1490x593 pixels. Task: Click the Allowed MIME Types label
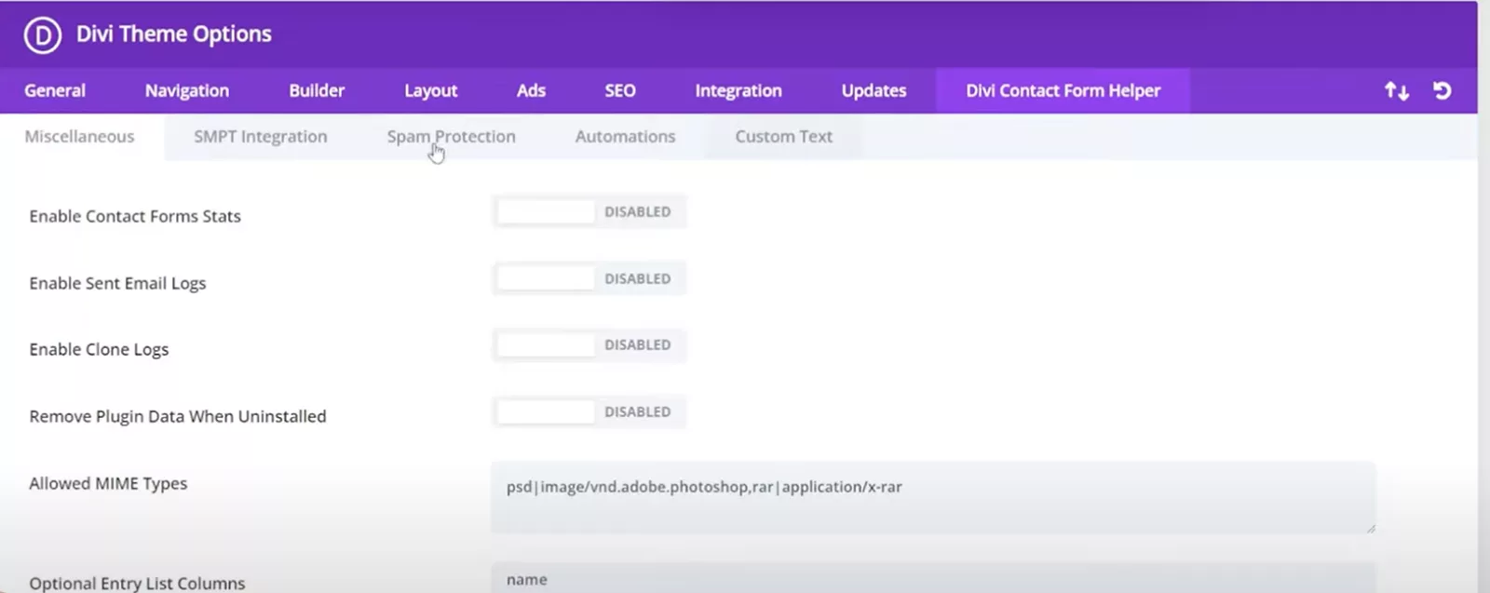coord(108,483)
